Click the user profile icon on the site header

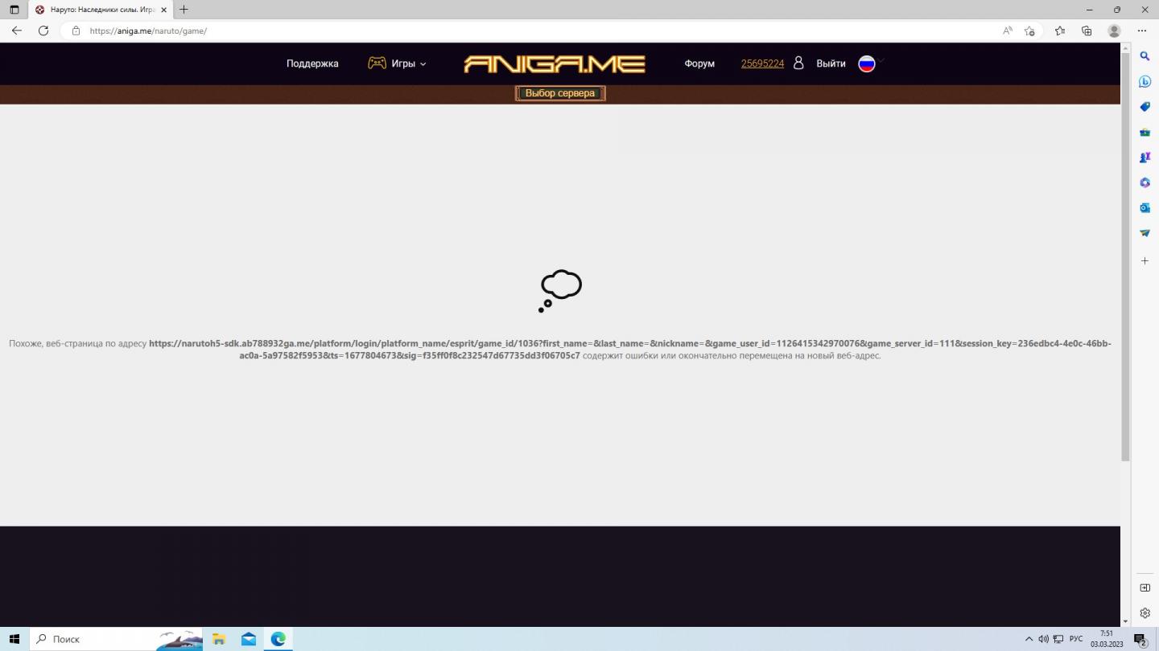click(x=798, y=63)
